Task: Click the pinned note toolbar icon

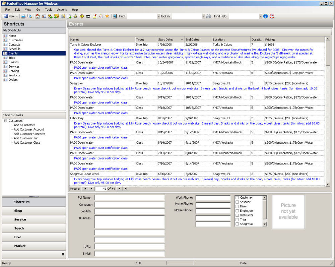Action: (94, 16)
